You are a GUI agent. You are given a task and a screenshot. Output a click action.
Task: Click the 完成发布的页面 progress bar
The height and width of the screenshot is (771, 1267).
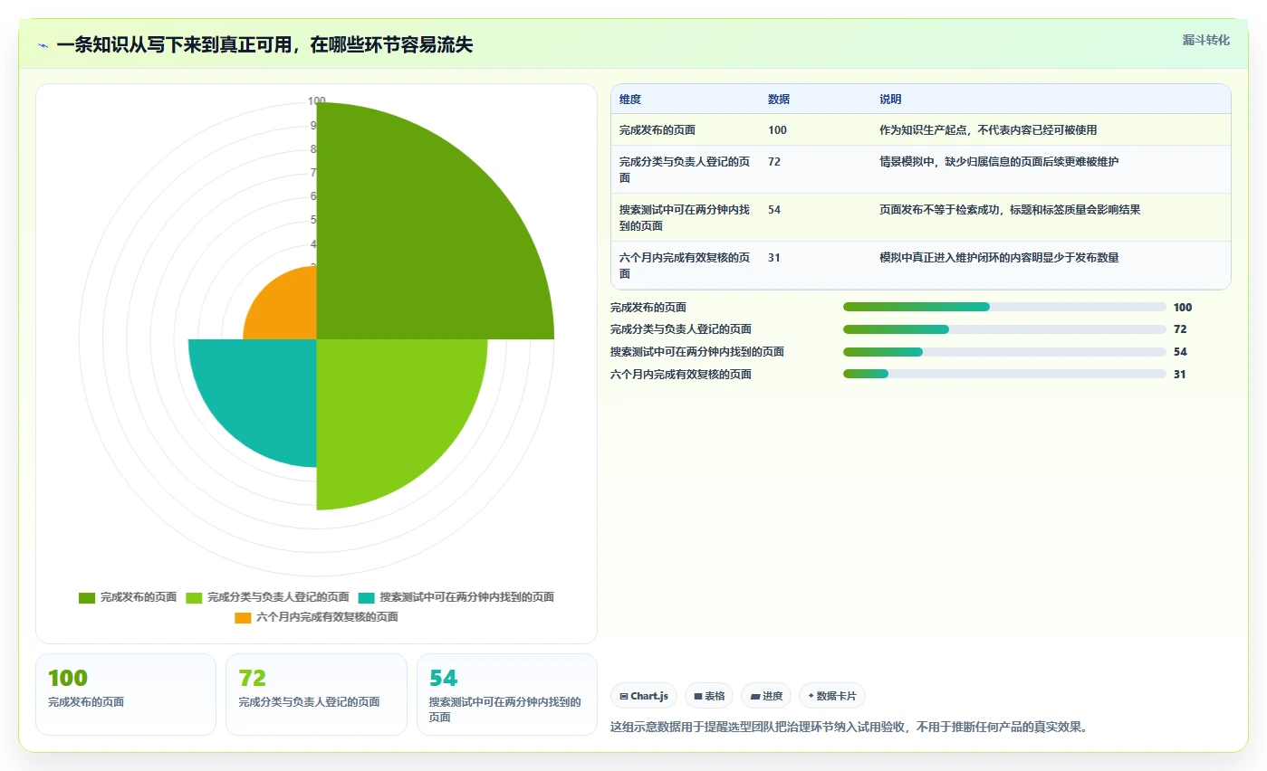(1004, 308)
